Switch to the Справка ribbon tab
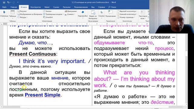The height and width of the screenshot is (109, 194). [x=102, y=7]
